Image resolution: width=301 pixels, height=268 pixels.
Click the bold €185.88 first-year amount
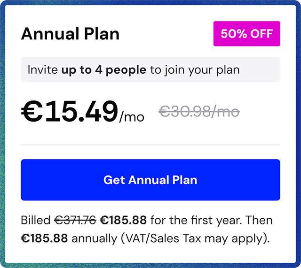pyautogui.click(x=123, y=220)
